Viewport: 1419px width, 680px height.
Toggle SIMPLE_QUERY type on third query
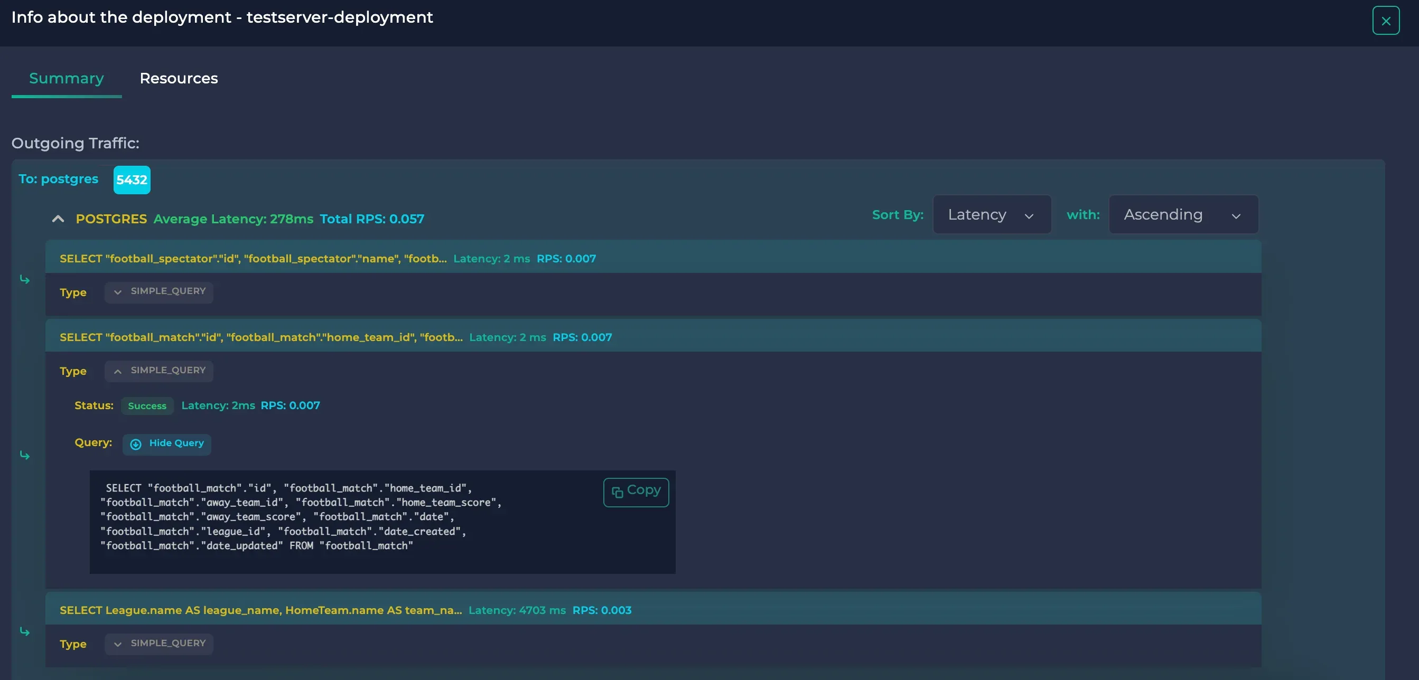[158, 644]
